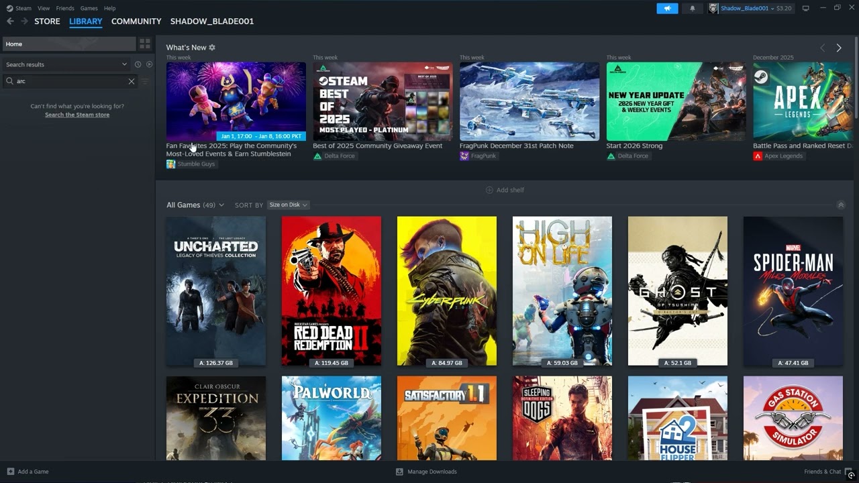Select the Sleeping Dogs cover
The width and height of the screenshot is (859, 483).
tap(562, 418)
